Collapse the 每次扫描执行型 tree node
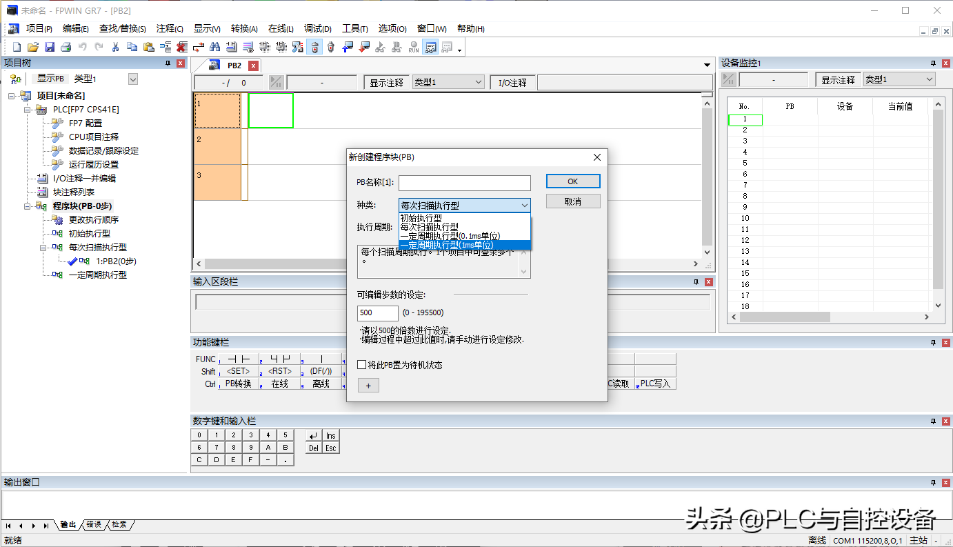 (43, 247)
